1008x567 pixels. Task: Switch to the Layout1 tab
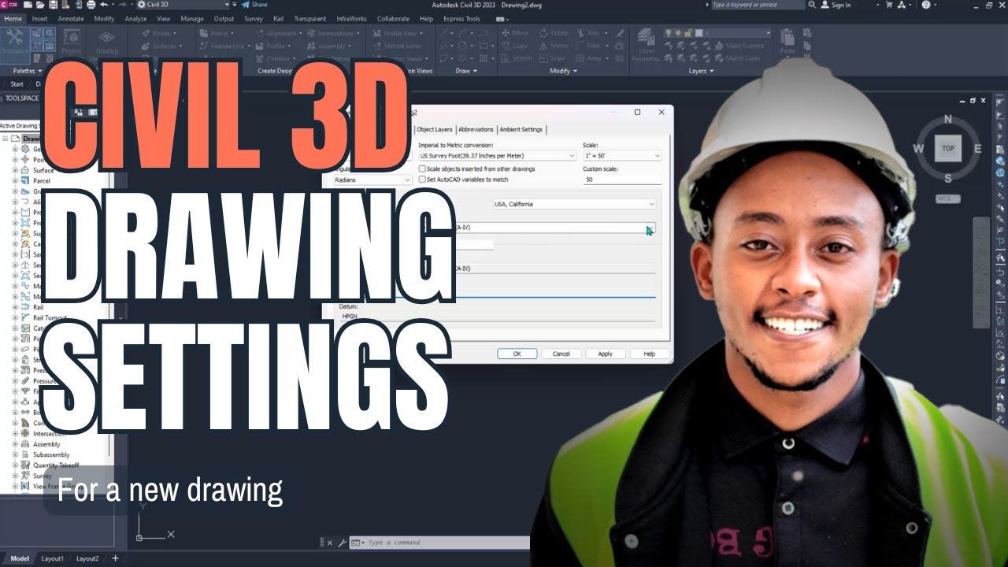(x=53, y=558)
